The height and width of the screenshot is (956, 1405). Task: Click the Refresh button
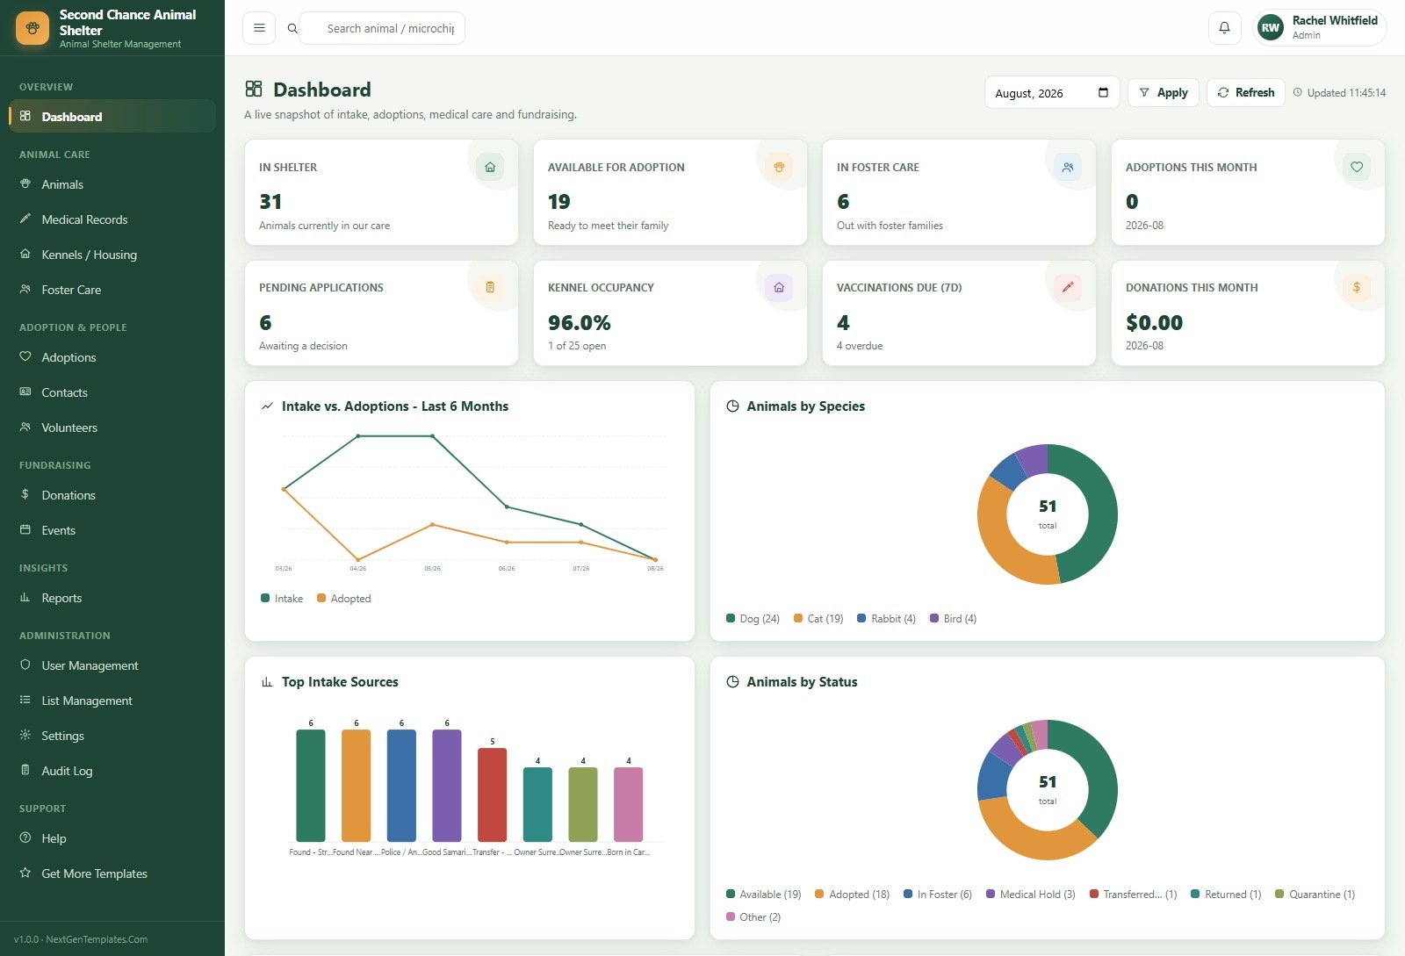(1245, 93)
